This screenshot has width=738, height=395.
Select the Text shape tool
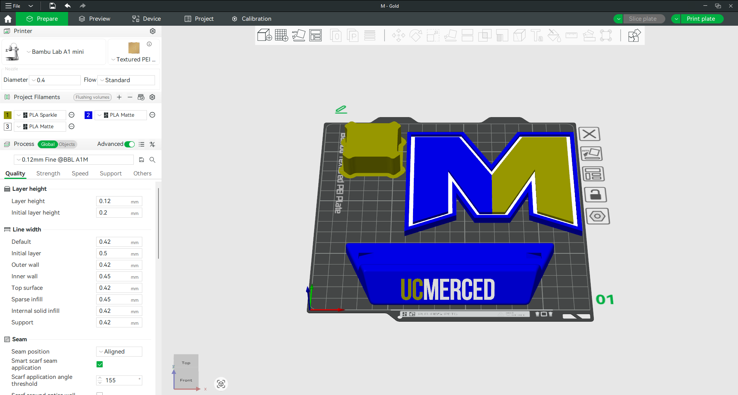coord(537,36)
